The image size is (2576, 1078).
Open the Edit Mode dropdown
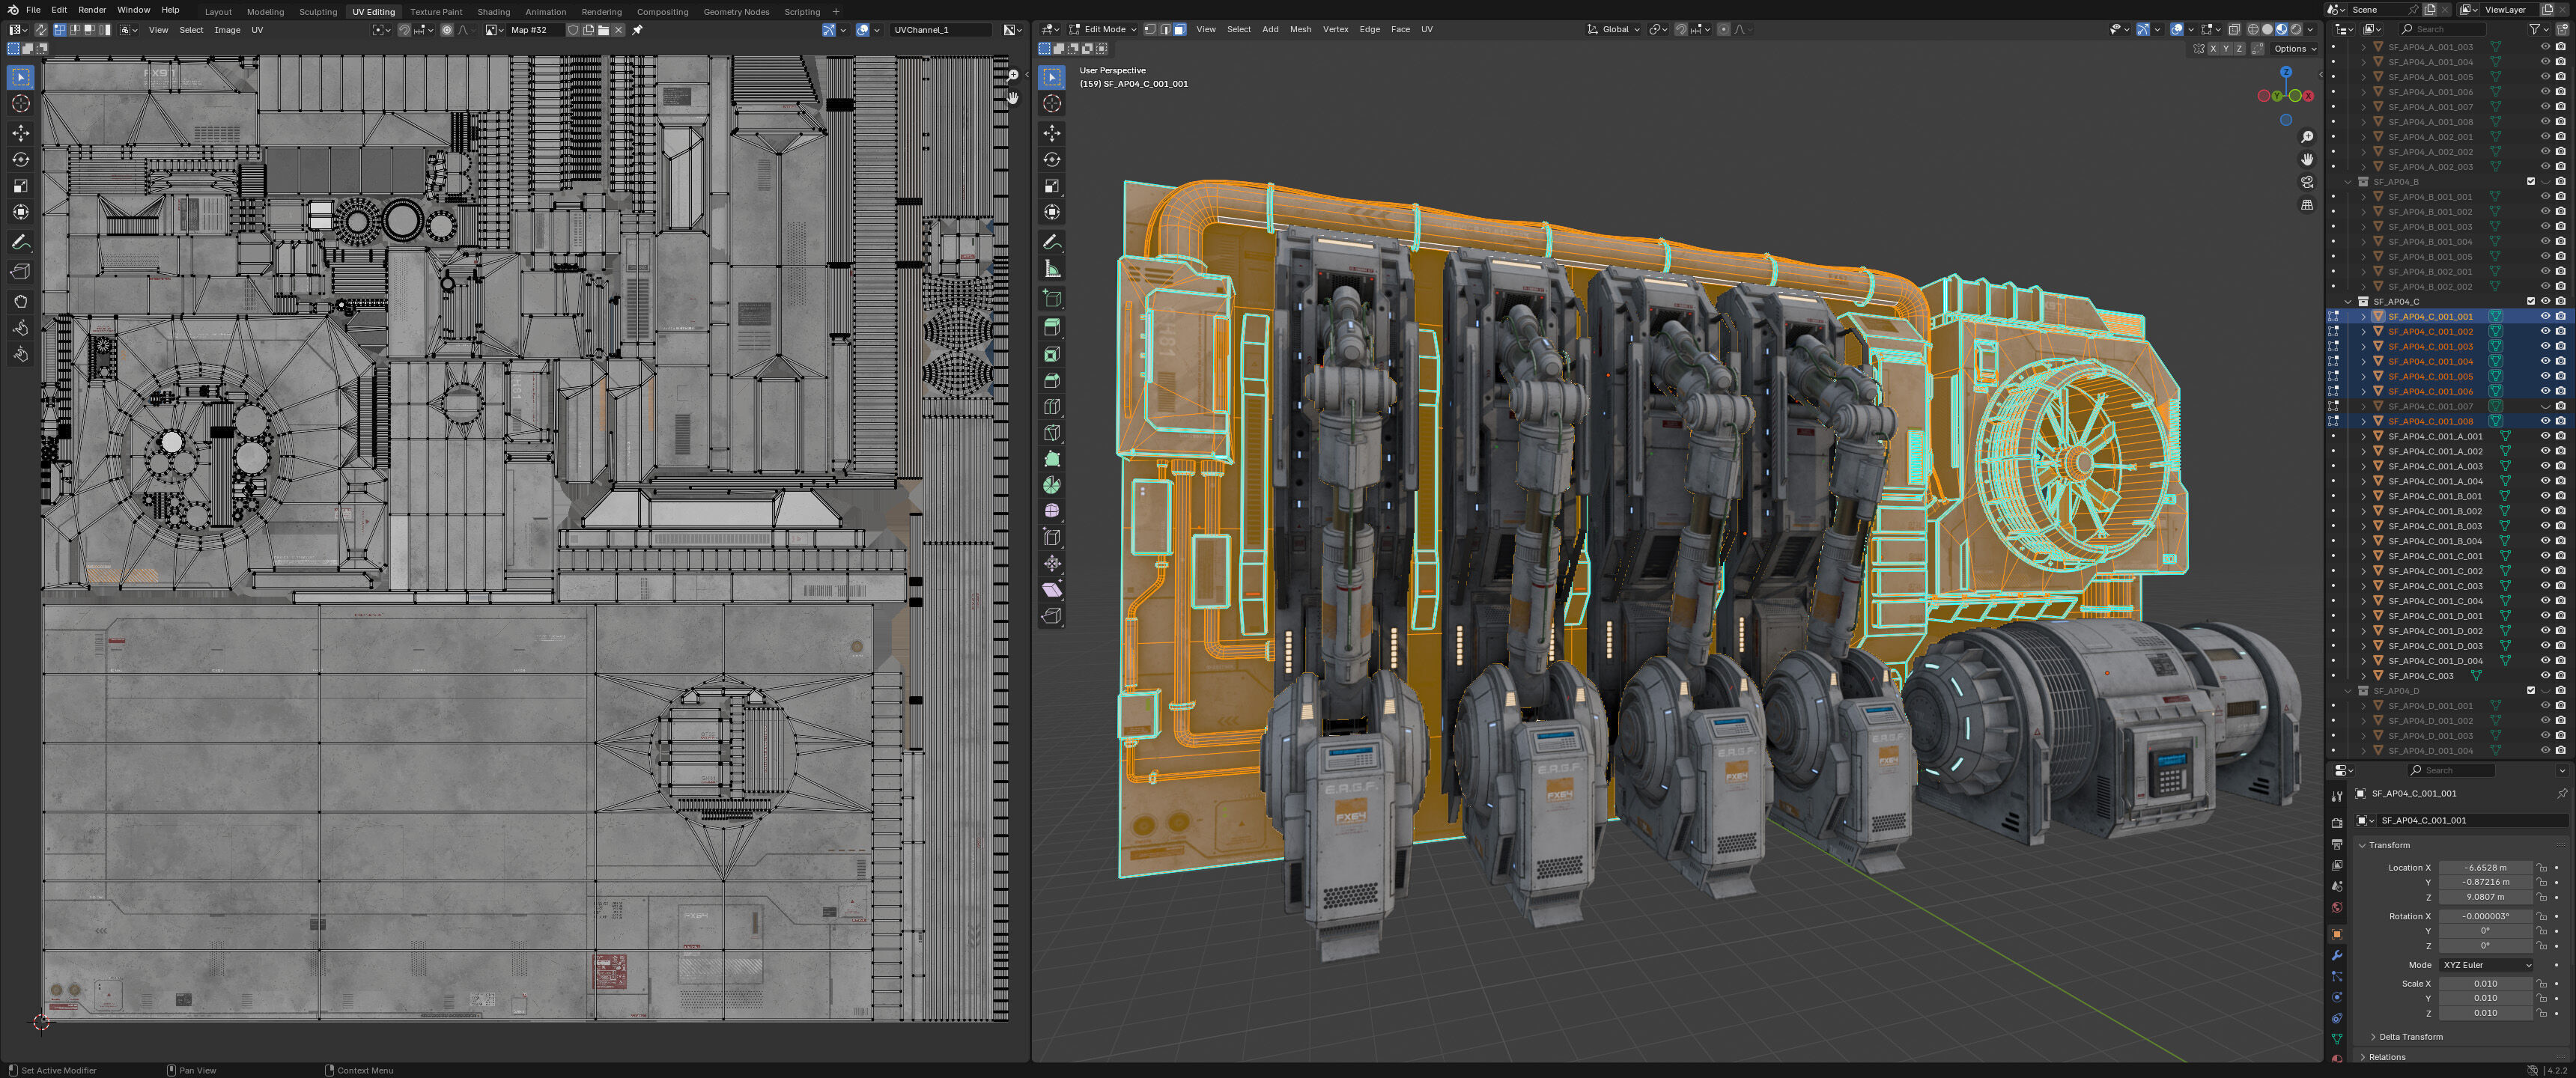(x=1104, y=29)
